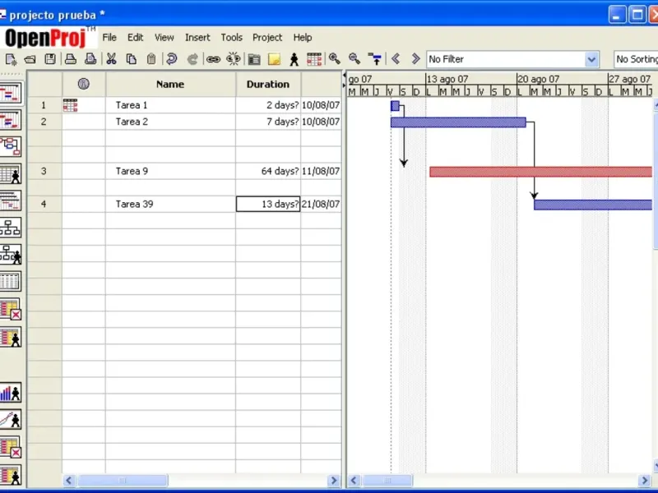Open the File menu
This screenshot has width=658, height=493.
[x=109, y=37]
